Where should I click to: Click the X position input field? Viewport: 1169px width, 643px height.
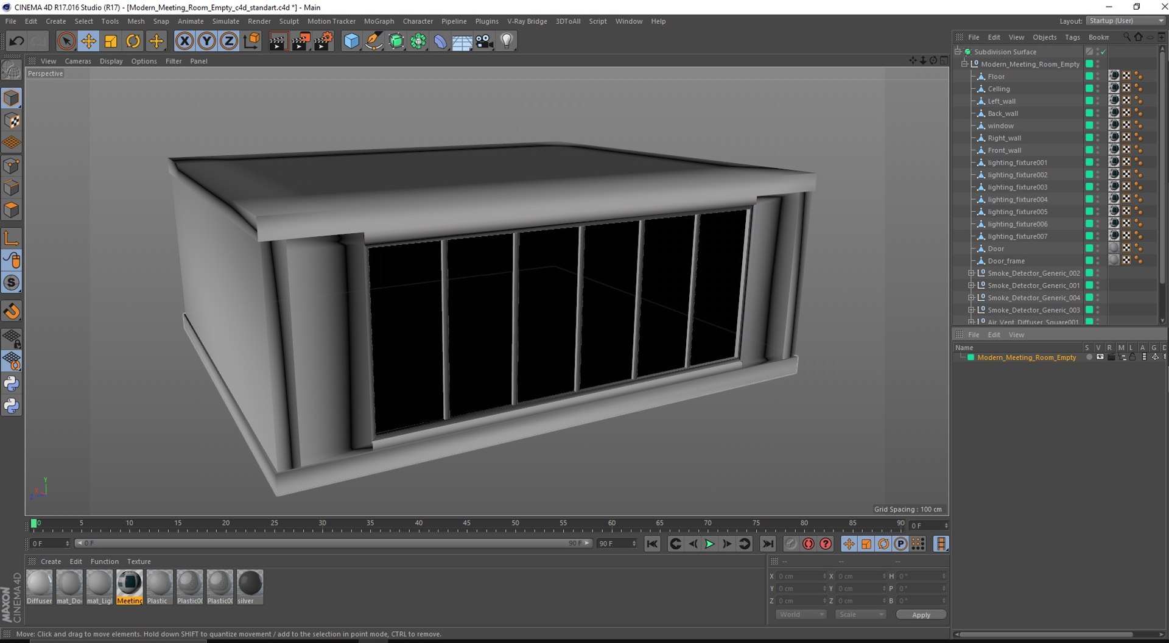click(801, 576)
